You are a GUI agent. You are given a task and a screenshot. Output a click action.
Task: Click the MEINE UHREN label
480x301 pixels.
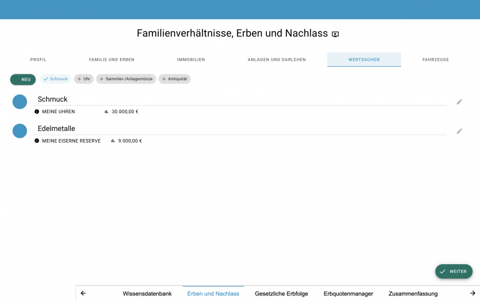[59, 111]
